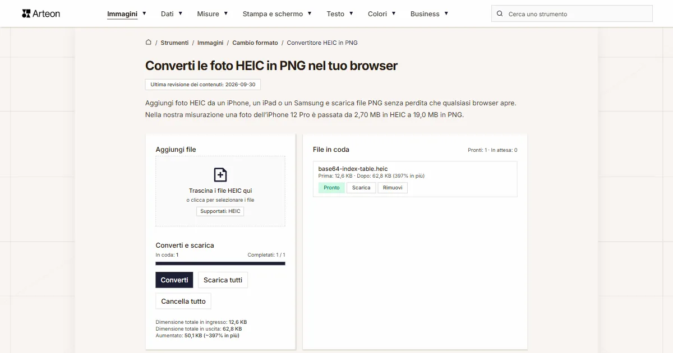Screen dimensions: 673x353
Task: Expand the Stampa e schermo dropdown arrow
Action: click(x=310, y=13)
